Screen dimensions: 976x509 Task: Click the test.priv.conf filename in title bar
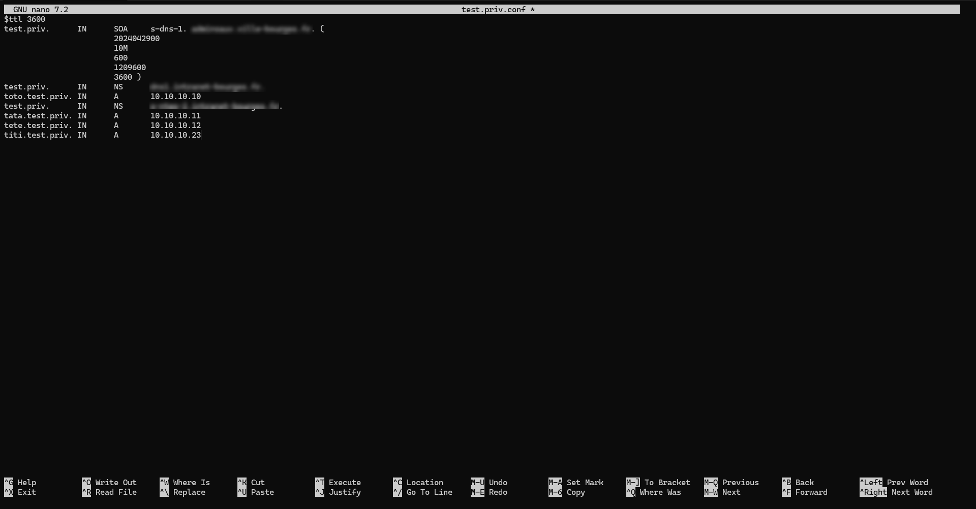(x=494, y=10)
